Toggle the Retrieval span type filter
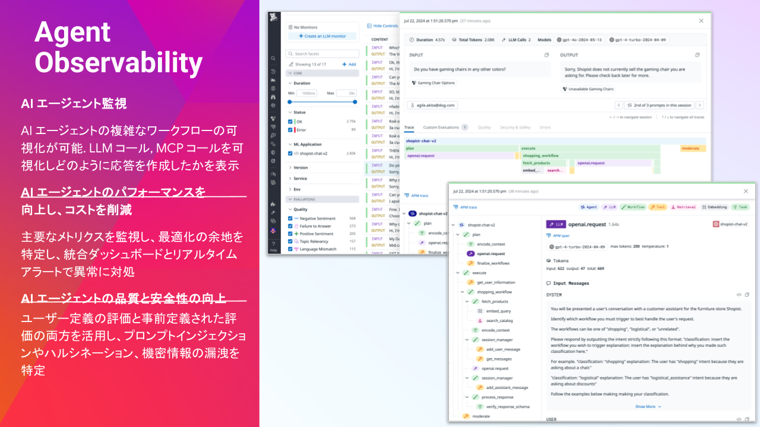760x427 pixels. tap(683, 207)
